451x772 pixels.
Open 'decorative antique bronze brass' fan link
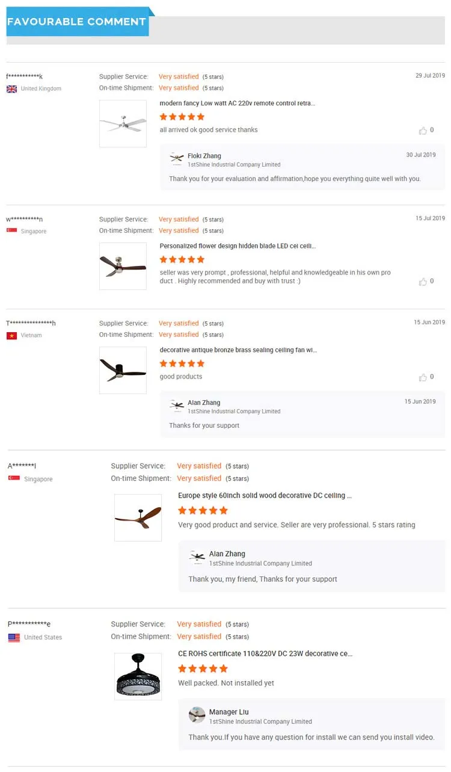238,350
